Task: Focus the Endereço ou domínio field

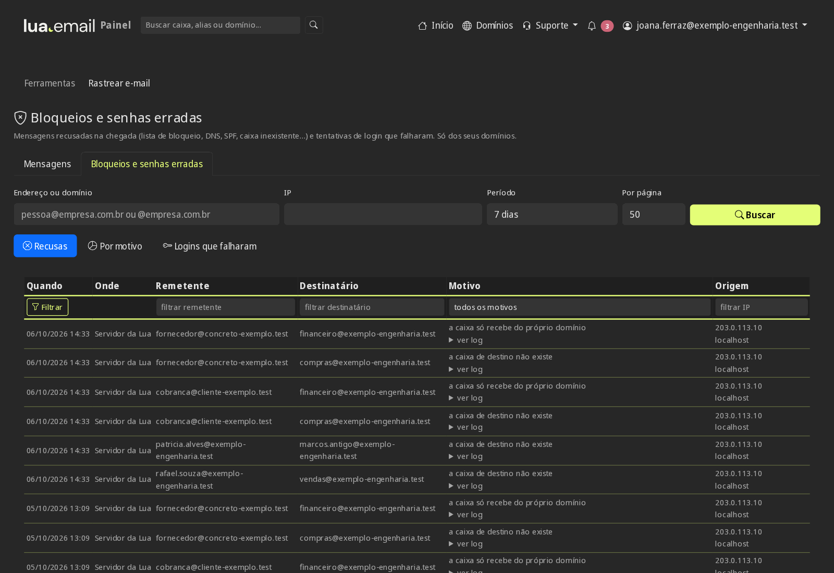Action: [146, 215]
